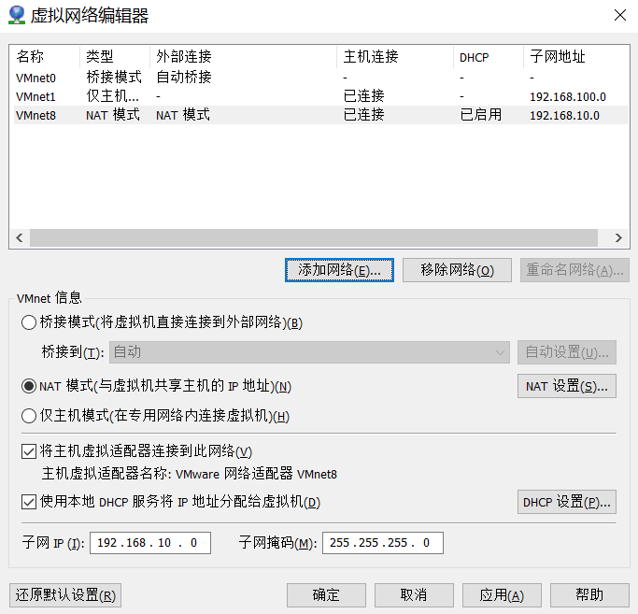Click 还原默认设置(R) button
Image resolution: width=638 pixels, height=614 pixels.
coord(65,595)
